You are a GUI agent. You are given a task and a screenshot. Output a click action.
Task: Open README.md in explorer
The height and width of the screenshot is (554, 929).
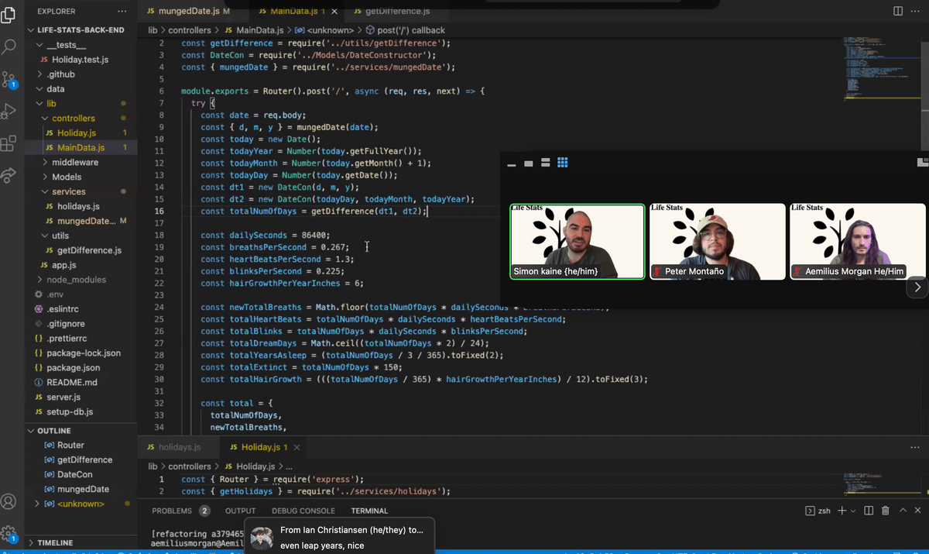coord(81,383)
